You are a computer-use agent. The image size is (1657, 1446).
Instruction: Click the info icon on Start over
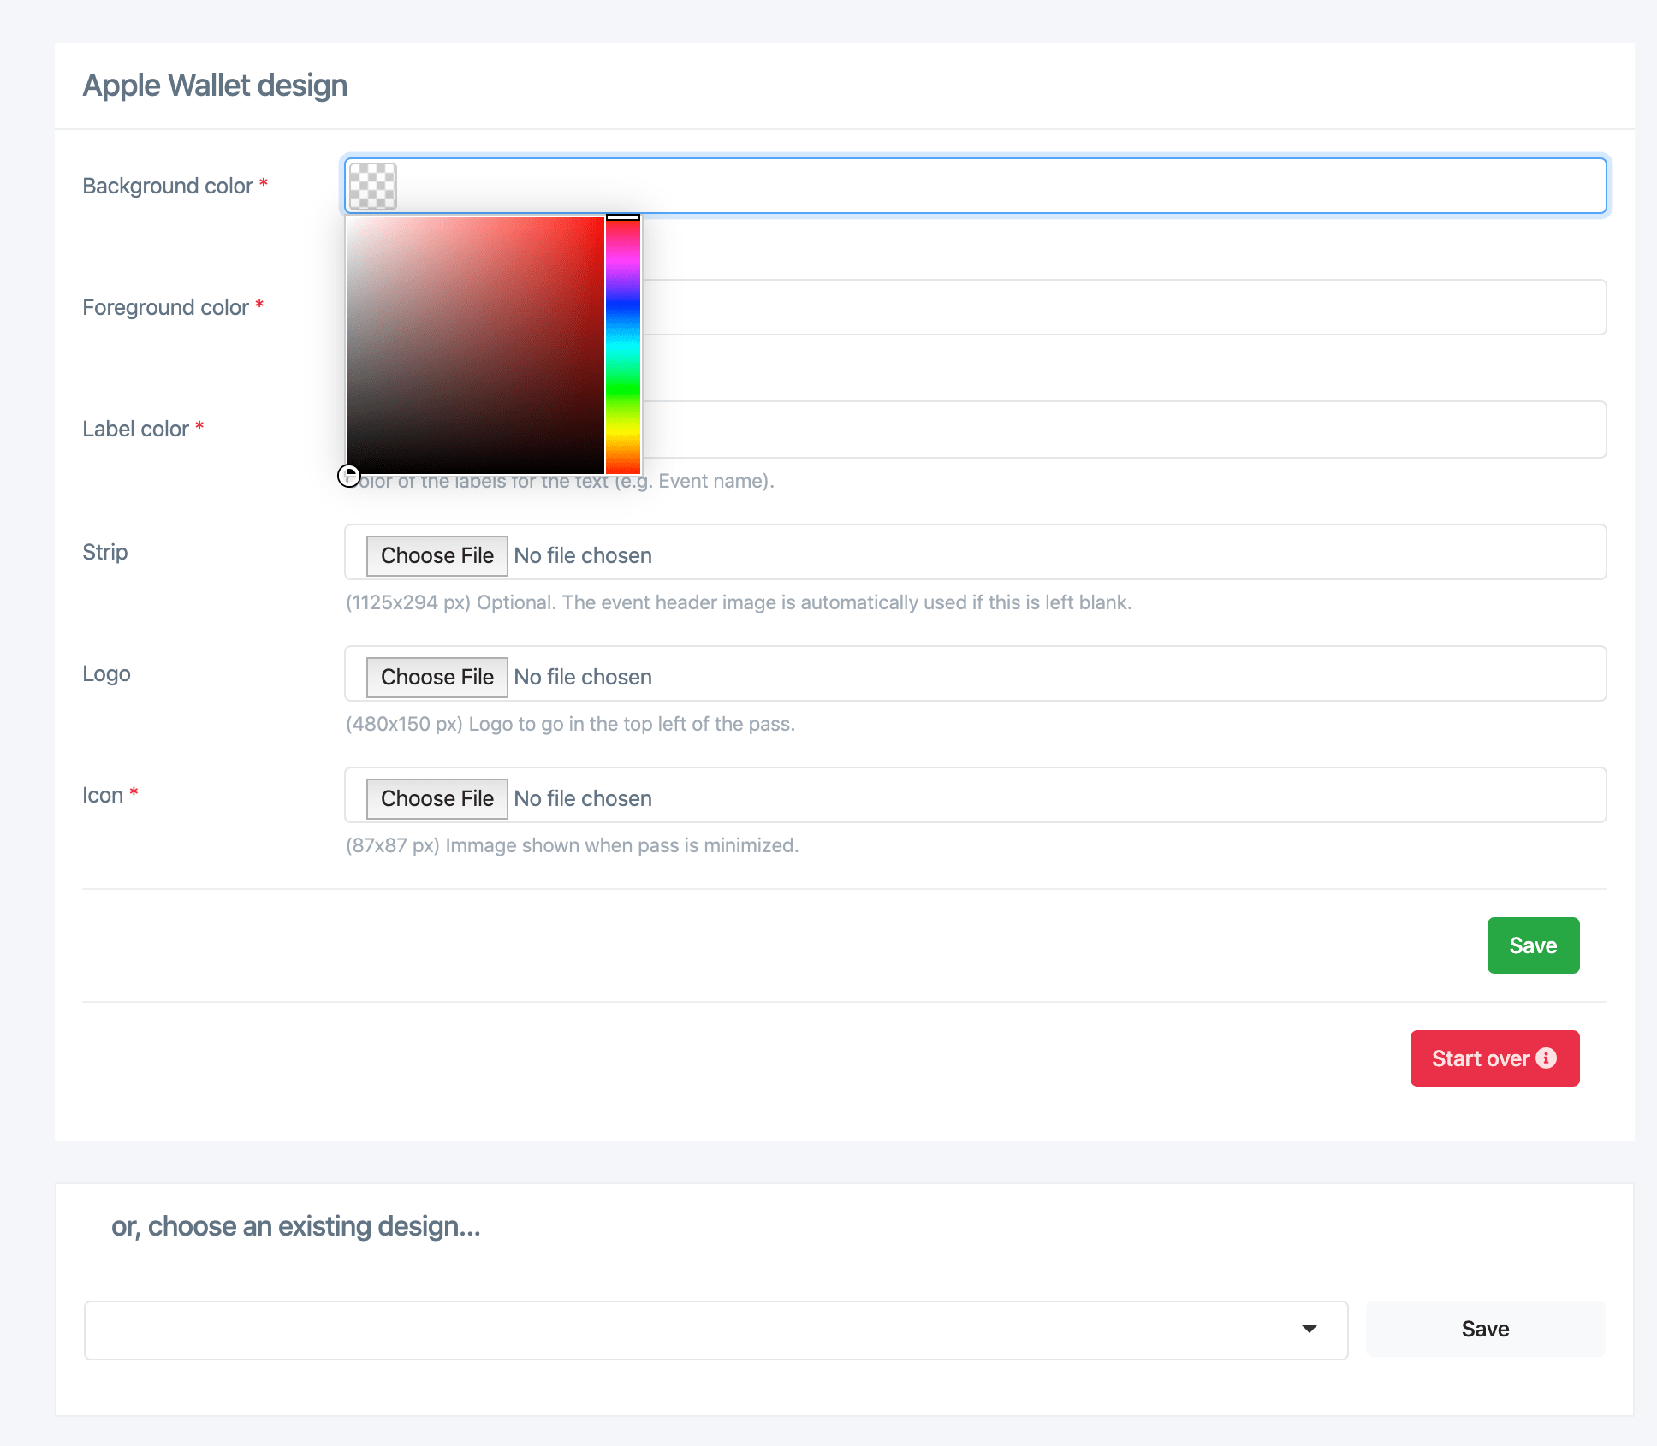[x=1547, y=1058]
